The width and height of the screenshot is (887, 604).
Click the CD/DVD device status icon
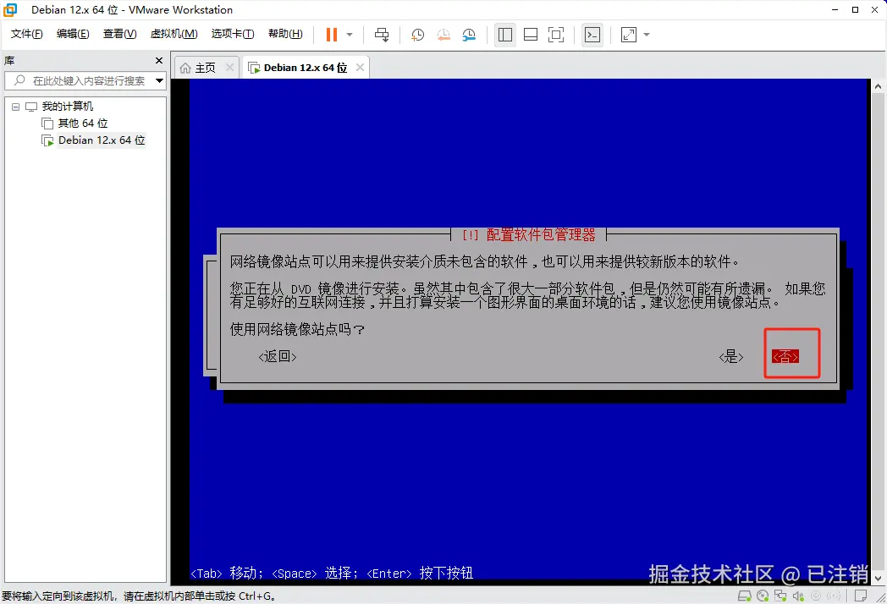[763, 595]
